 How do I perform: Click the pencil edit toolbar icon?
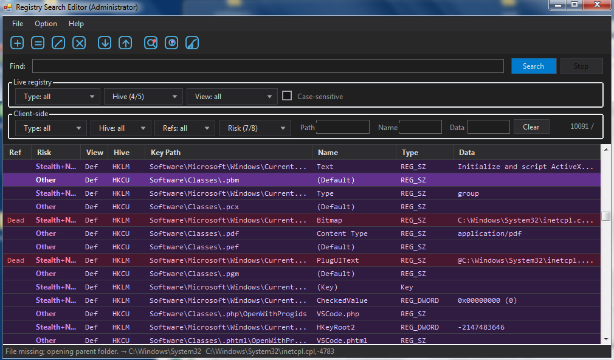pyautogui.click(x=58, y=43)
